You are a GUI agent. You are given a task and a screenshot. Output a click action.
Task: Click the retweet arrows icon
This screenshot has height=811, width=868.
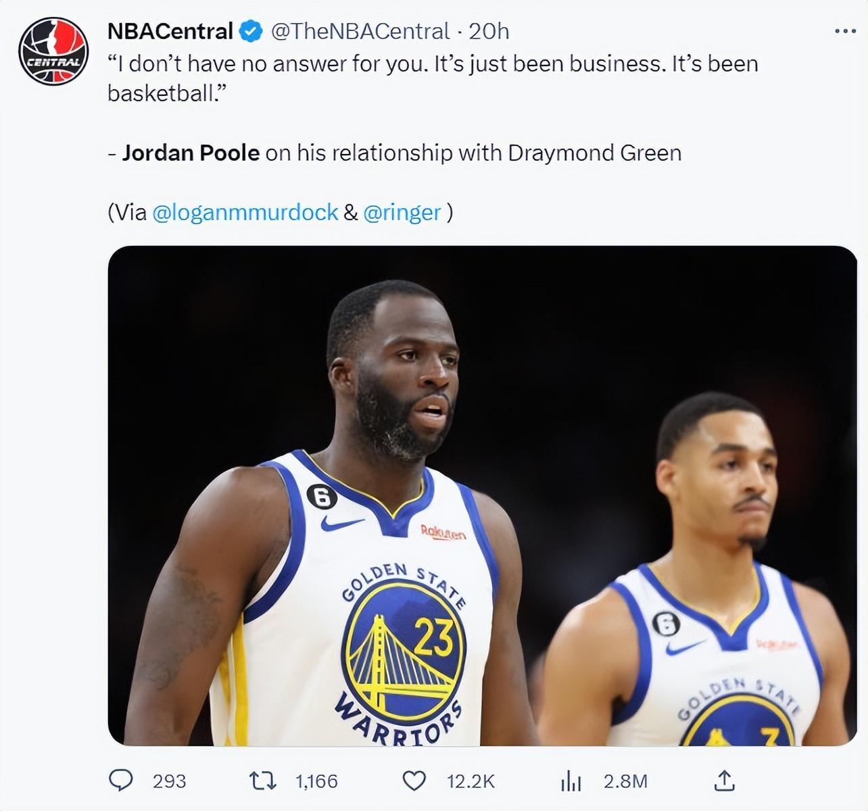262,781
